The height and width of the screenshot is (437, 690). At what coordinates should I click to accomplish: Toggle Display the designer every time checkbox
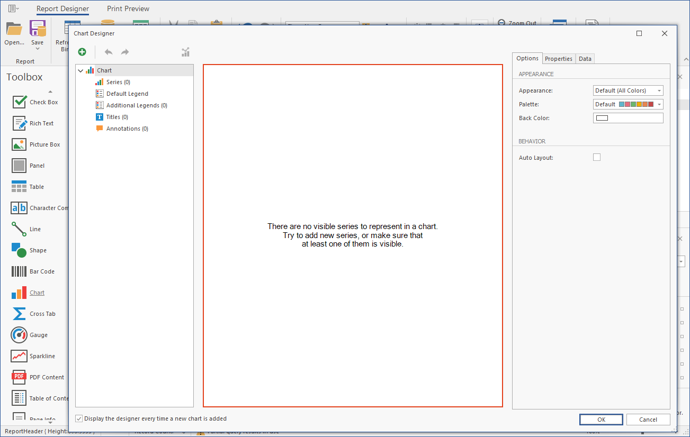79,418
